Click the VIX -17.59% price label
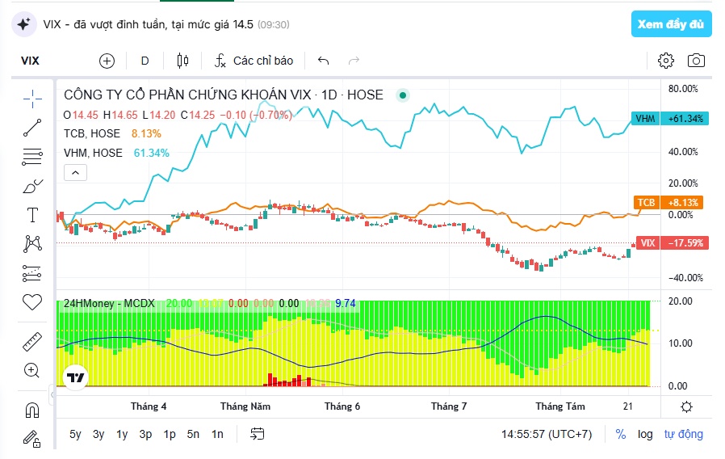 pyautogui.click(x=673, y=243)
